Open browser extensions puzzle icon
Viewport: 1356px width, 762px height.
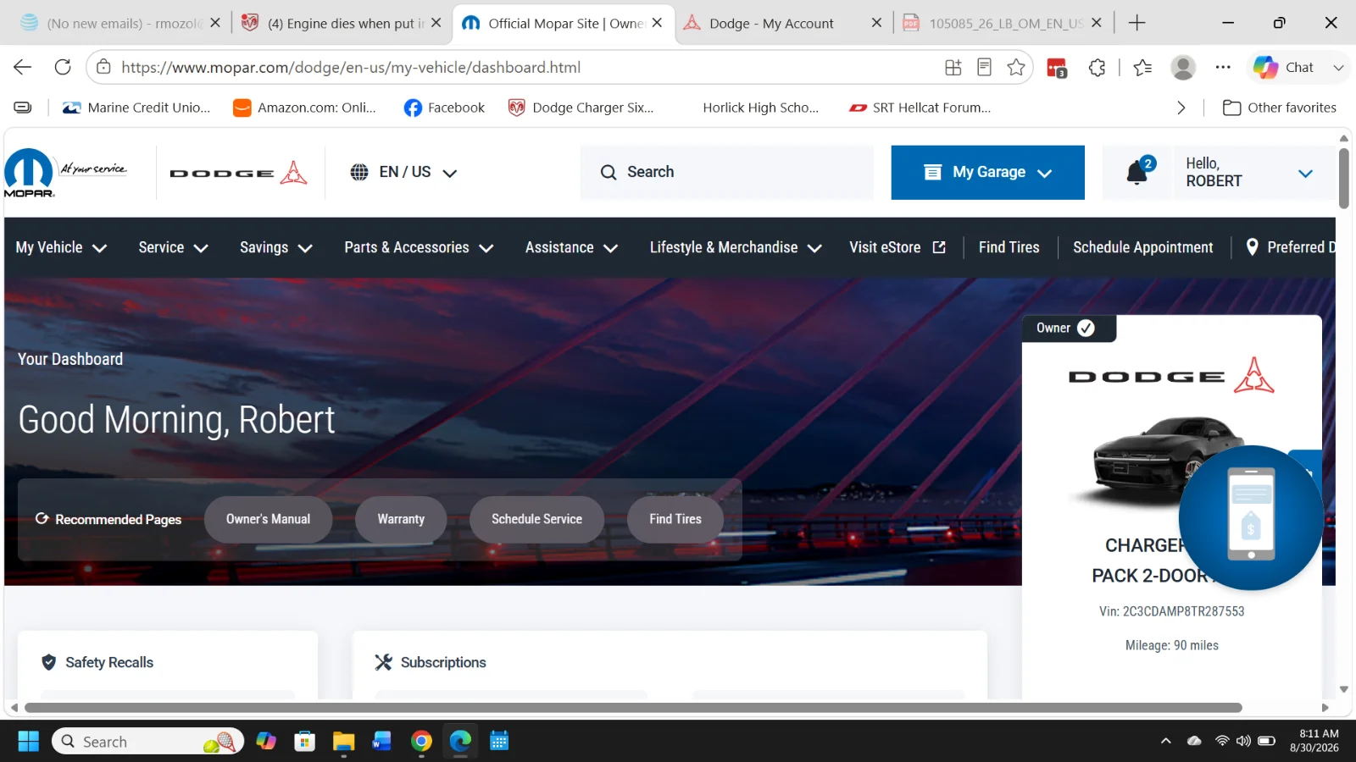1098,67
